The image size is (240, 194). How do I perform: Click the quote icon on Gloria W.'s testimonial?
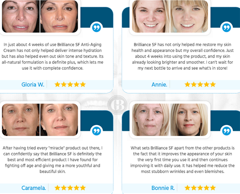96,28
